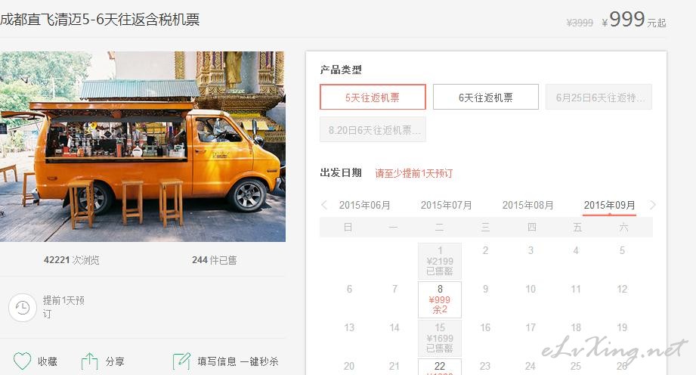
Task: Switch to 2015年09月 month tab
Action: [609, 206]
